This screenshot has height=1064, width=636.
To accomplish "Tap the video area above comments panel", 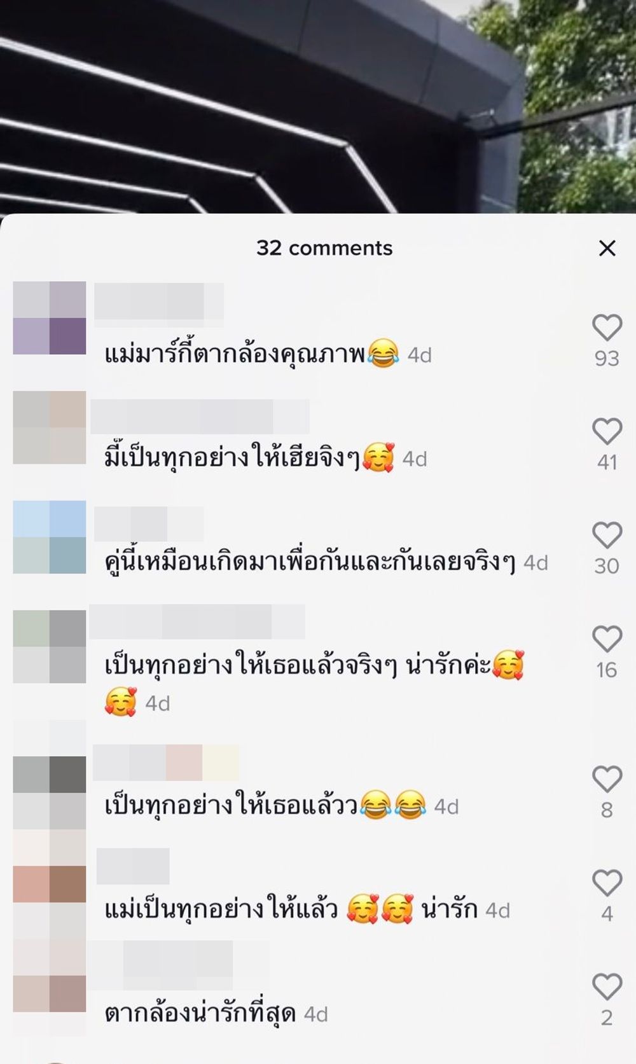I will pyautogui.click(x=318, y=106).
